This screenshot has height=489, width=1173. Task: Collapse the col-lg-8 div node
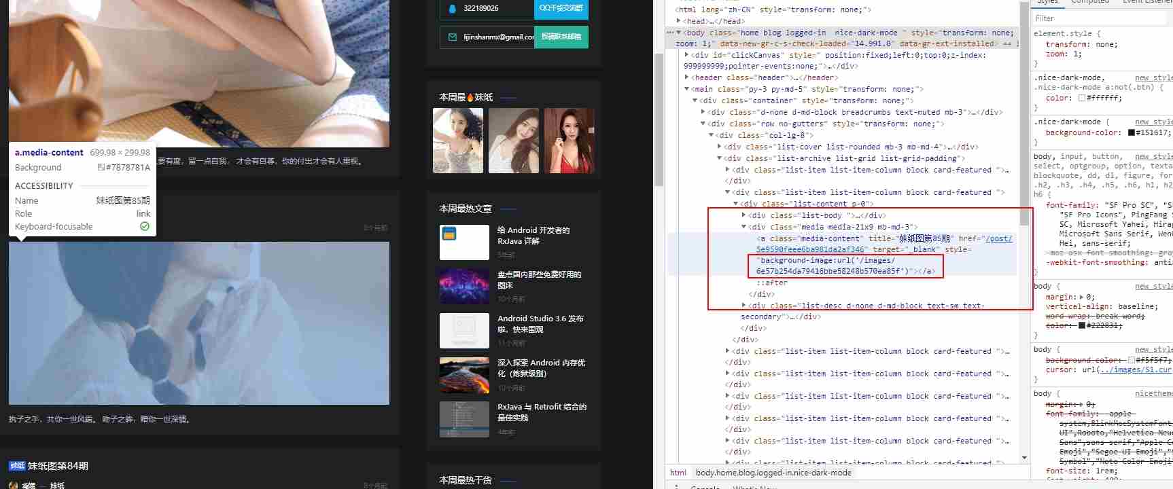[711, 135]
